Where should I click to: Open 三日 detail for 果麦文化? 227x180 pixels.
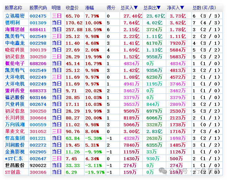57,132
